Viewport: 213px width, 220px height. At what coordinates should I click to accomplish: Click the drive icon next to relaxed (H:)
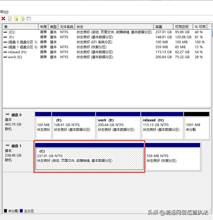5,52
